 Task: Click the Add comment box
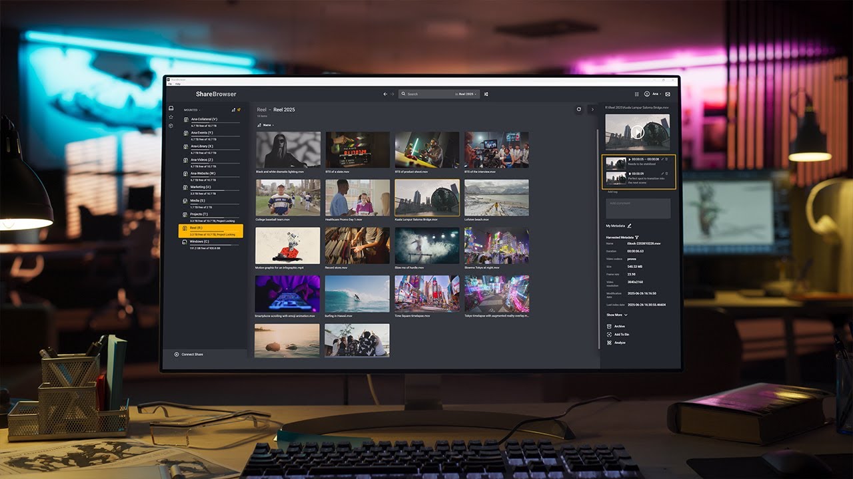638,208
